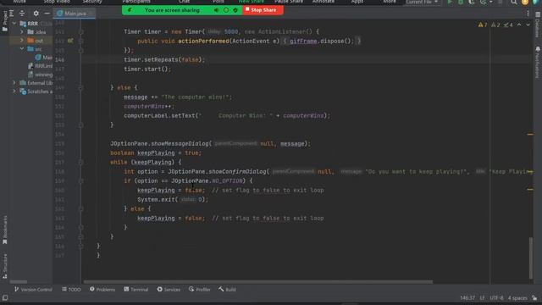This screenshot has height=305, width=542.
Task: Start debugging with the green bug icon
Action: (x=461, y=2)
